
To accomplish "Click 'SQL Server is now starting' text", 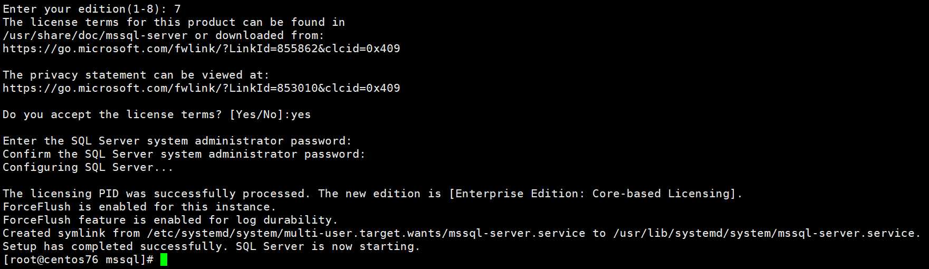I will (x=328, y=246).
